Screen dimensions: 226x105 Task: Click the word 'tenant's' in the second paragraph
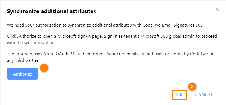pos(131,36)
